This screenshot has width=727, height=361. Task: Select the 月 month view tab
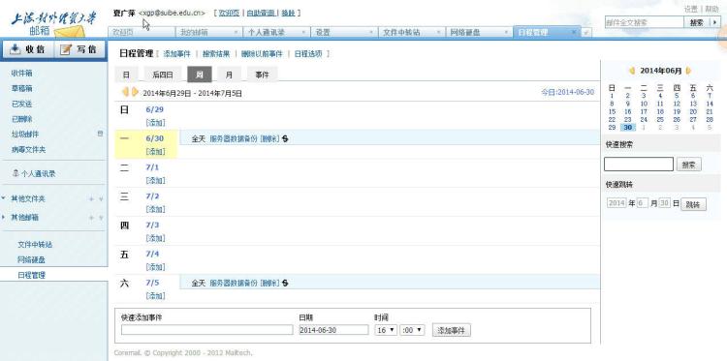(x=229, y=75)
